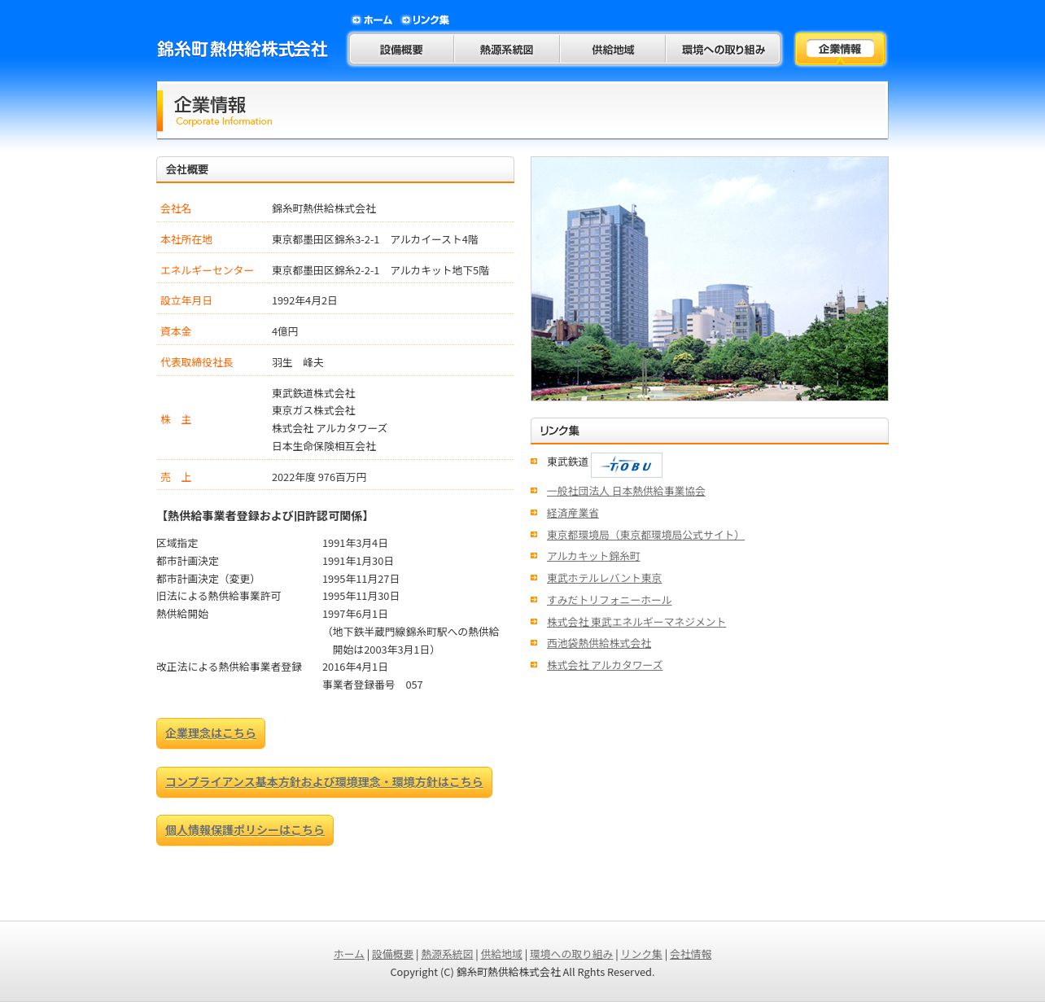Viewport: 1045px width, 1002px height.
Task: Click the TOBU logo image
Action: coord(626,465)
